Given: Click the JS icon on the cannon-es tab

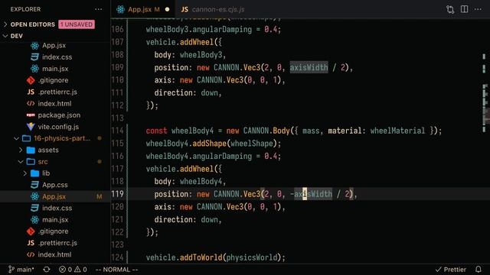Looking at the screenshot, I should tap(185, 9).
